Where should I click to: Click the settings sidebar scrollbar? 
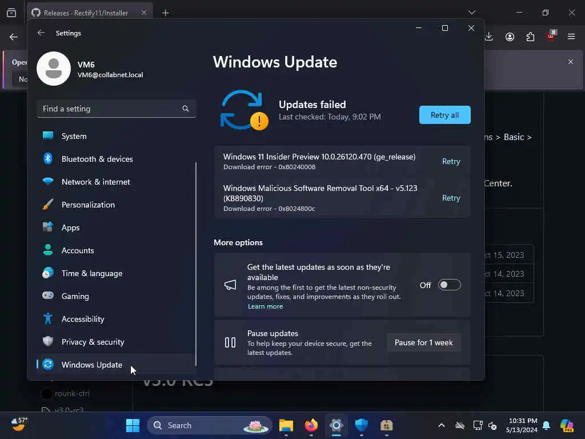pos(196,264)
